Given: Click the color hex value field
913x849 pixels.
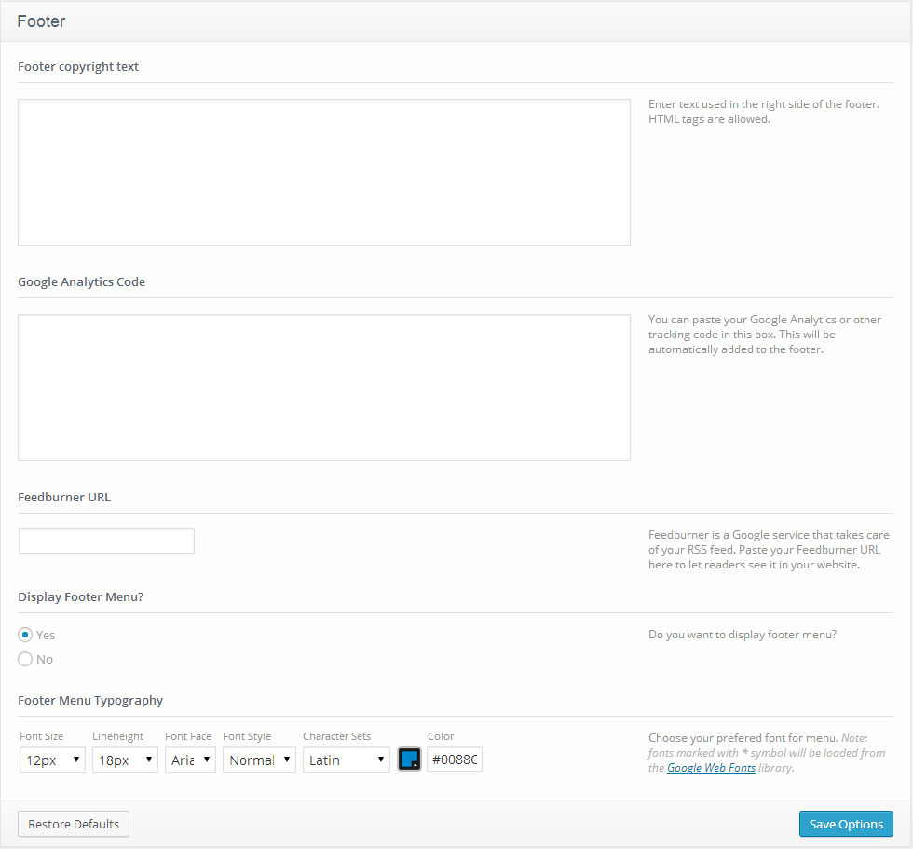Looking at the screenshot, I should (455, 760).
